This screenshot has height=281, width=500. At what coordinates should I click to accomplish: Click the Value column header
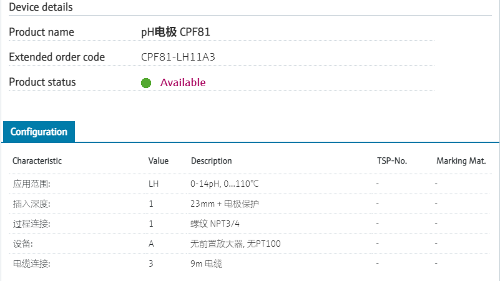[x=159, y=161]
